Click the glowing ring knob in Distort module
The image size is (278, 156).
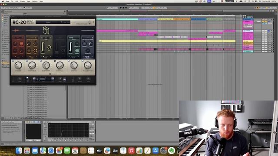[49, 47]
